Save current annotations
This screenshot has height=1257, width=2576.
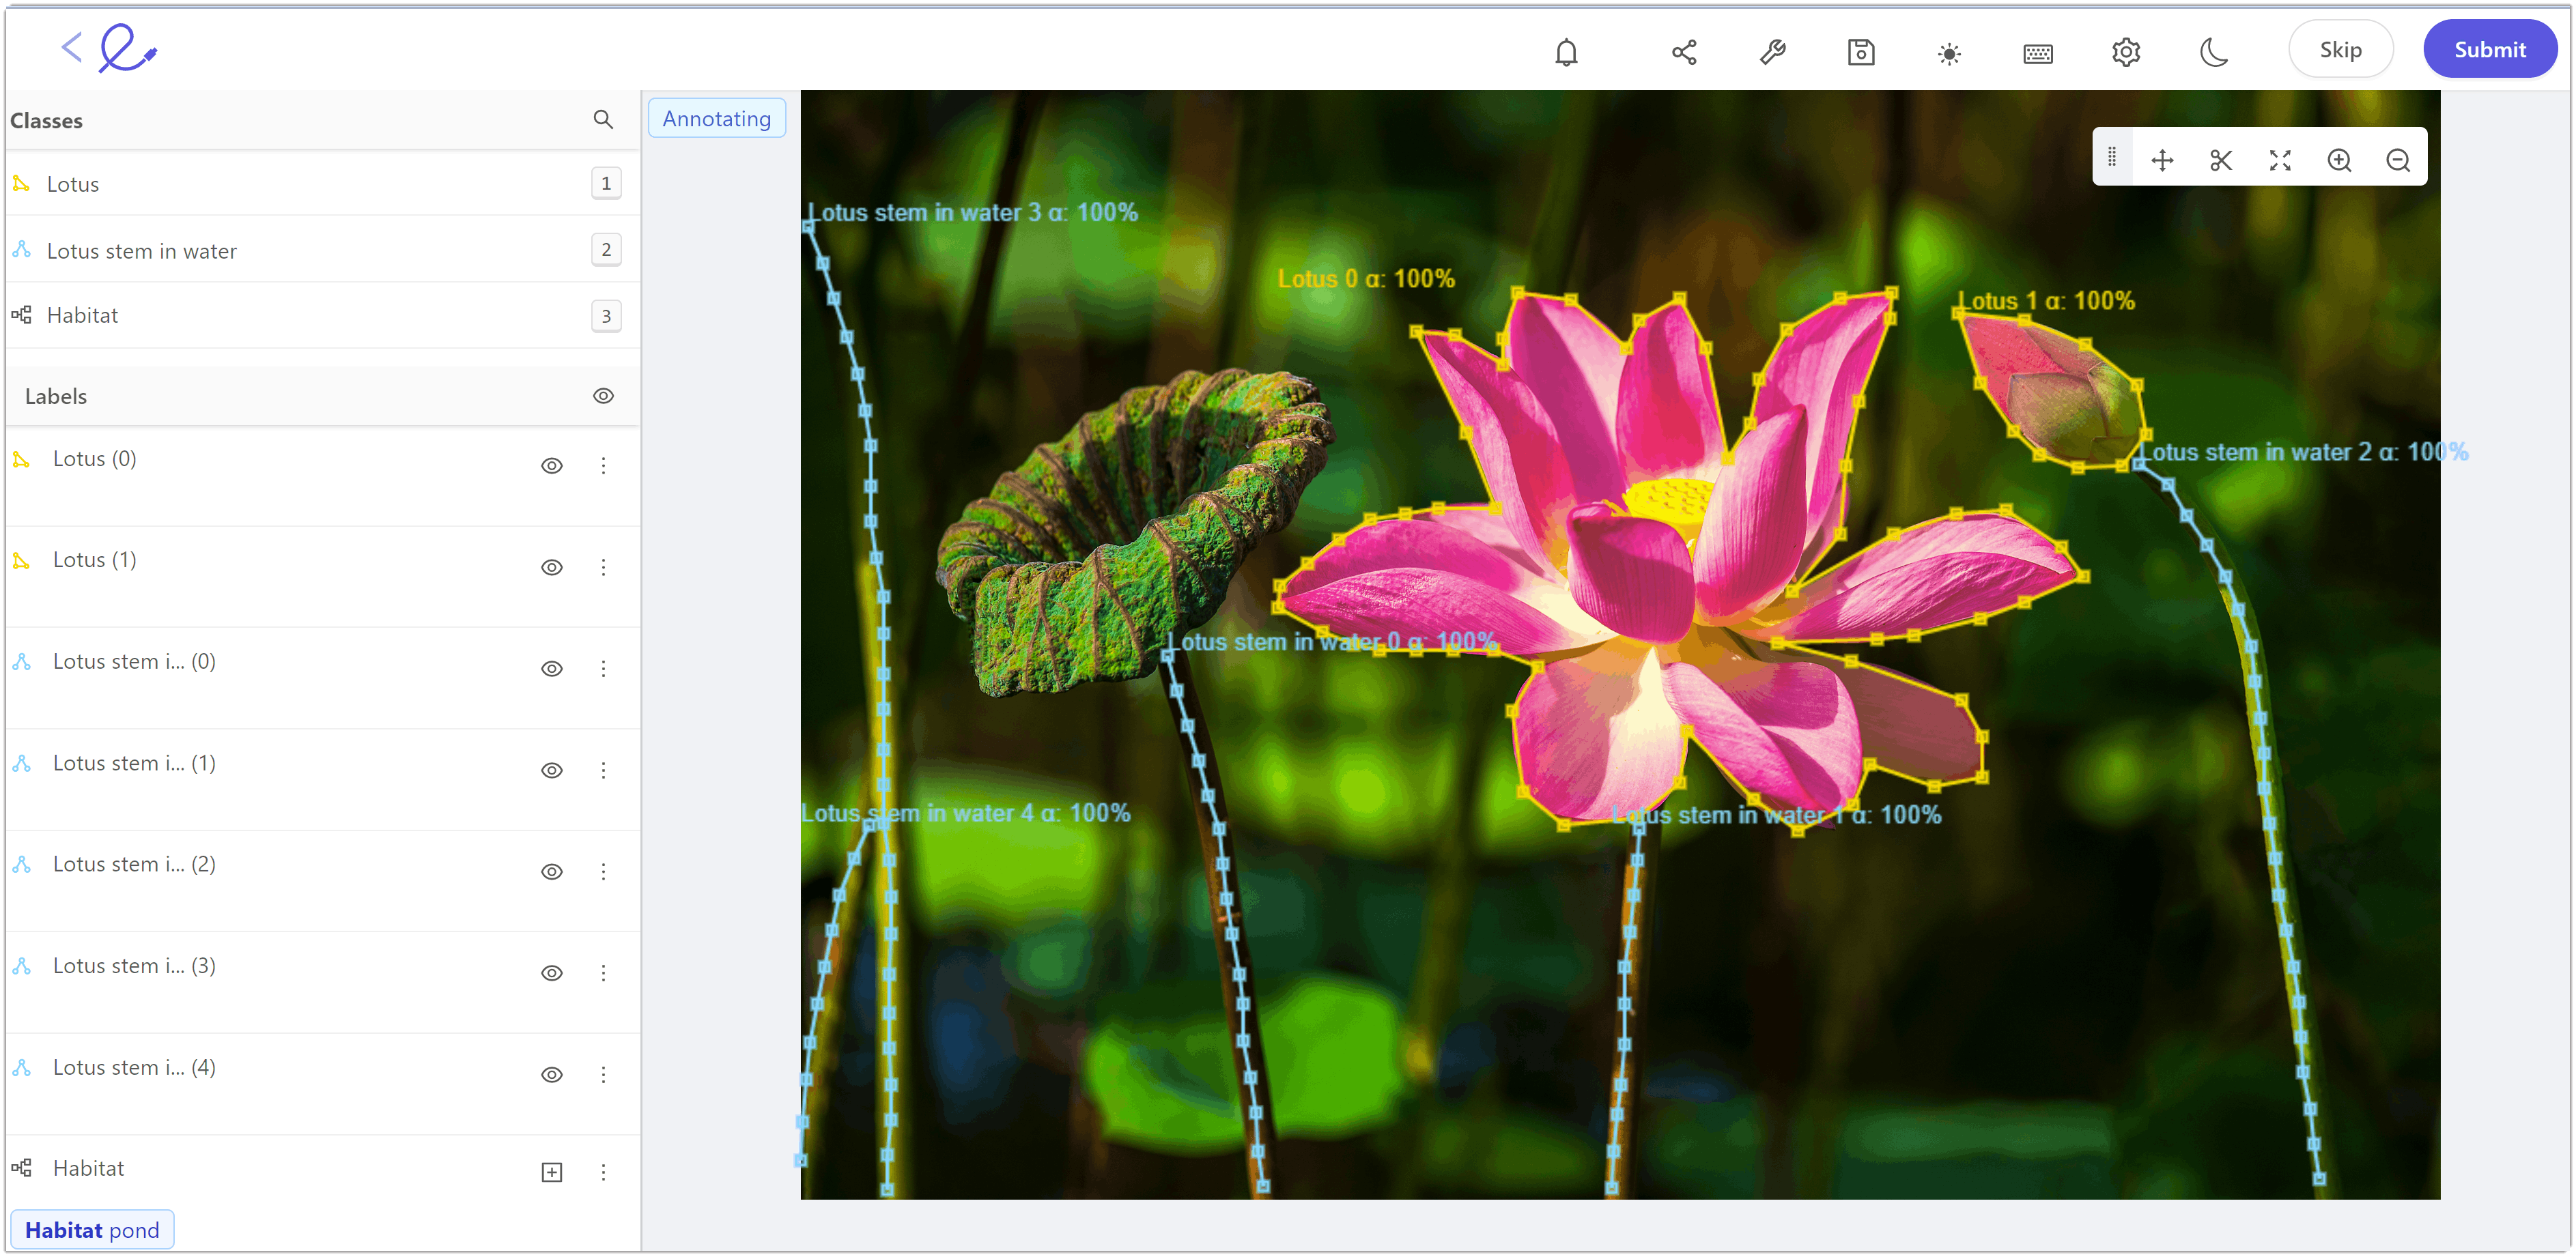[1861, 52]
